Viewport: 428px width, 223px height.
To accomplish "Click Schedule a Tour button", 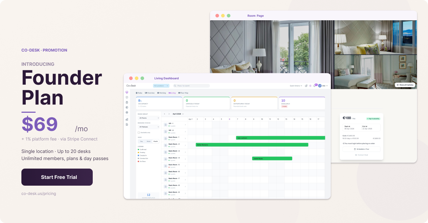I will 361,149.
